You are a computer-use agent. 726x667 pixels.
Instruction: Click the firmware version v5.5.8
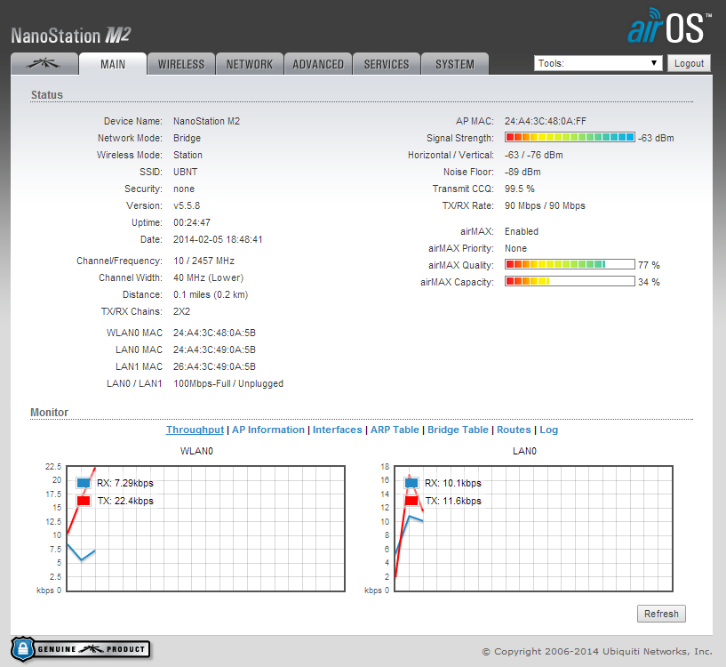coord(187,205)
